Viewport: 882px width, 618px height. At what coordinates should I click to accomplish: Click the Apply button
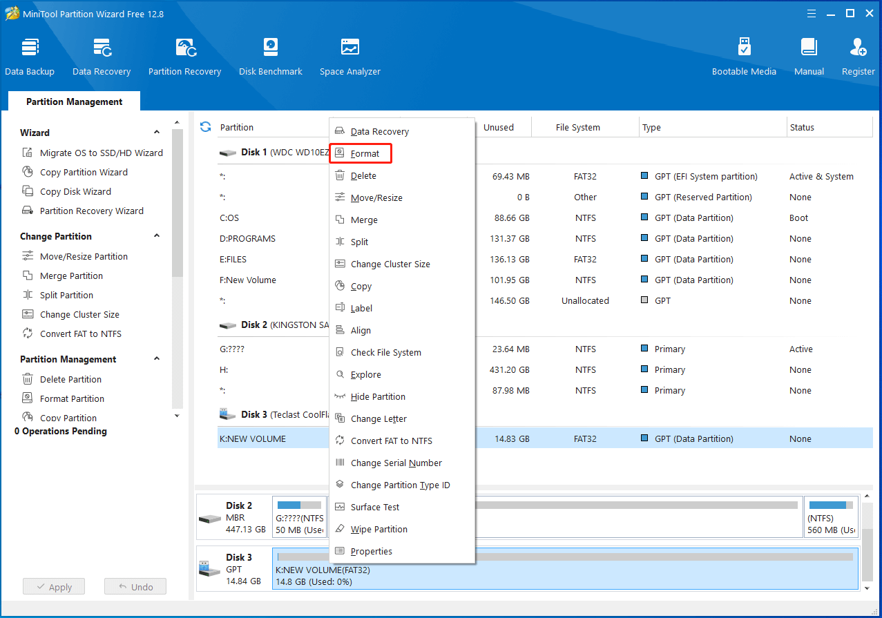(53, 587)
